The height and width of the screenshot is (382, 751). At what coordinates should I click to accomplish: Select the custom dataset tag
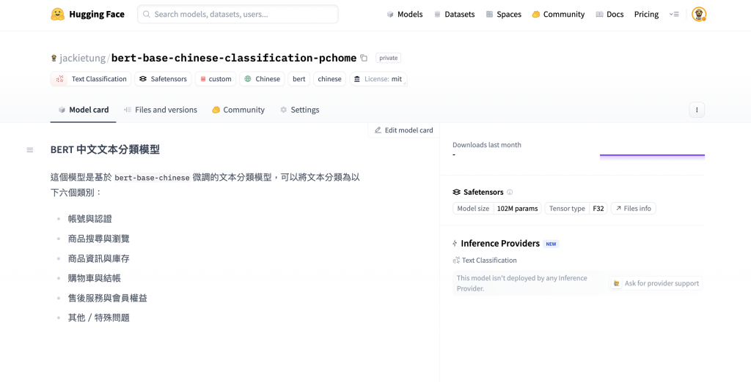click(x=215, y=79)
